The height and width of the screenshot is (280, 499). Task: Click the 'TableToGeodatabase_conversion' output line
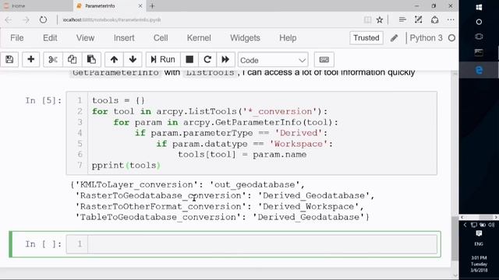tap(222, 217)
